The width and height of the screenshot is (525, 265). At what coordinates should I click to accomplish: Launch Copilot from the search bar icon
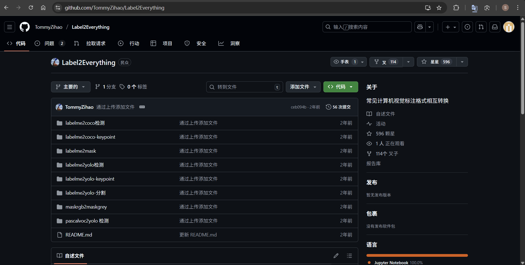[x=420, y=27]
